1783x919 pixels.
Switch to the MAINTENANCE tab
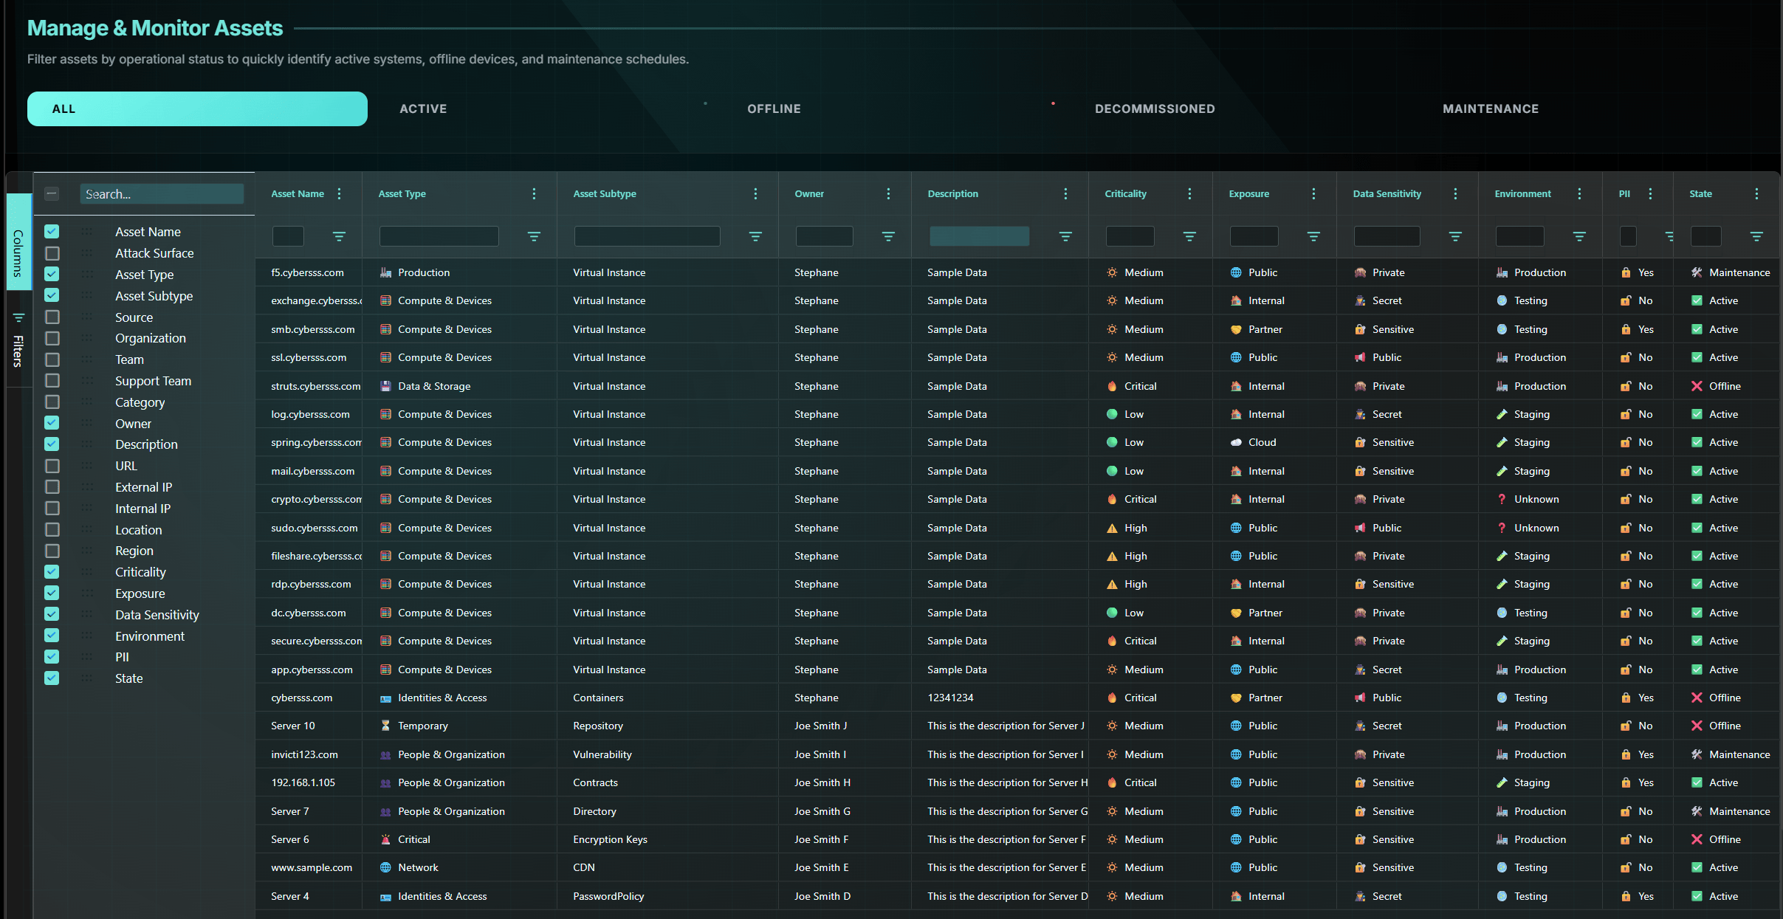point(1491,109)
